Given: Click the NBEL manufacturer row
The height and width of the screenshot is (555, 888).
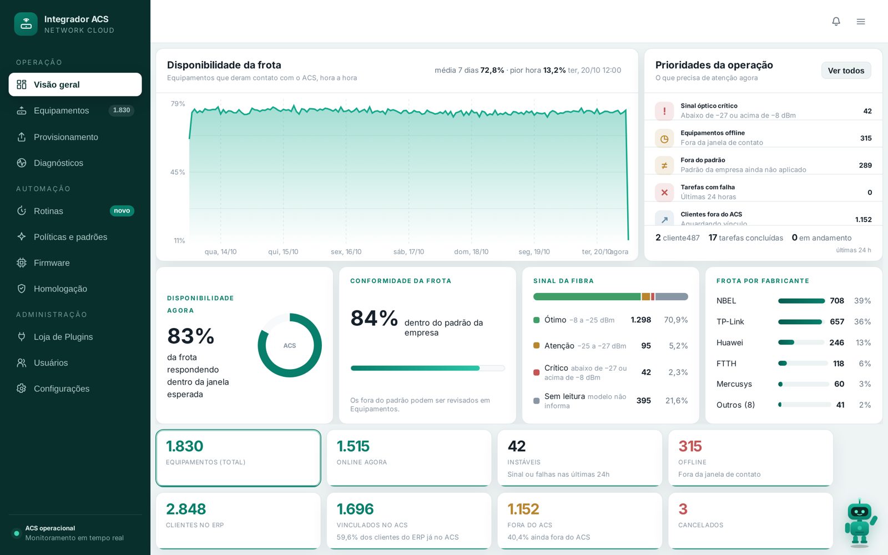Looking at the screenshot, I should pos(794,301).
